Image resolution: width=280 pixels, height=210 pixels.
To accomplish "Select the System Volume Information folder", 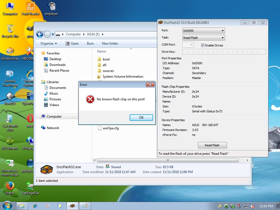I will 120,77.
